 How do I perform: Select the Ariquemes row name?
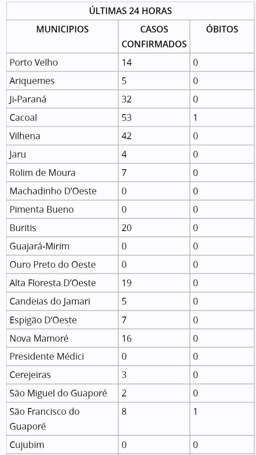32,81
